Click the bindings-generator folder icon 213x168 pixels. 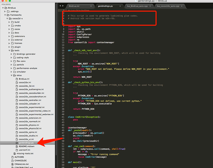15,54
